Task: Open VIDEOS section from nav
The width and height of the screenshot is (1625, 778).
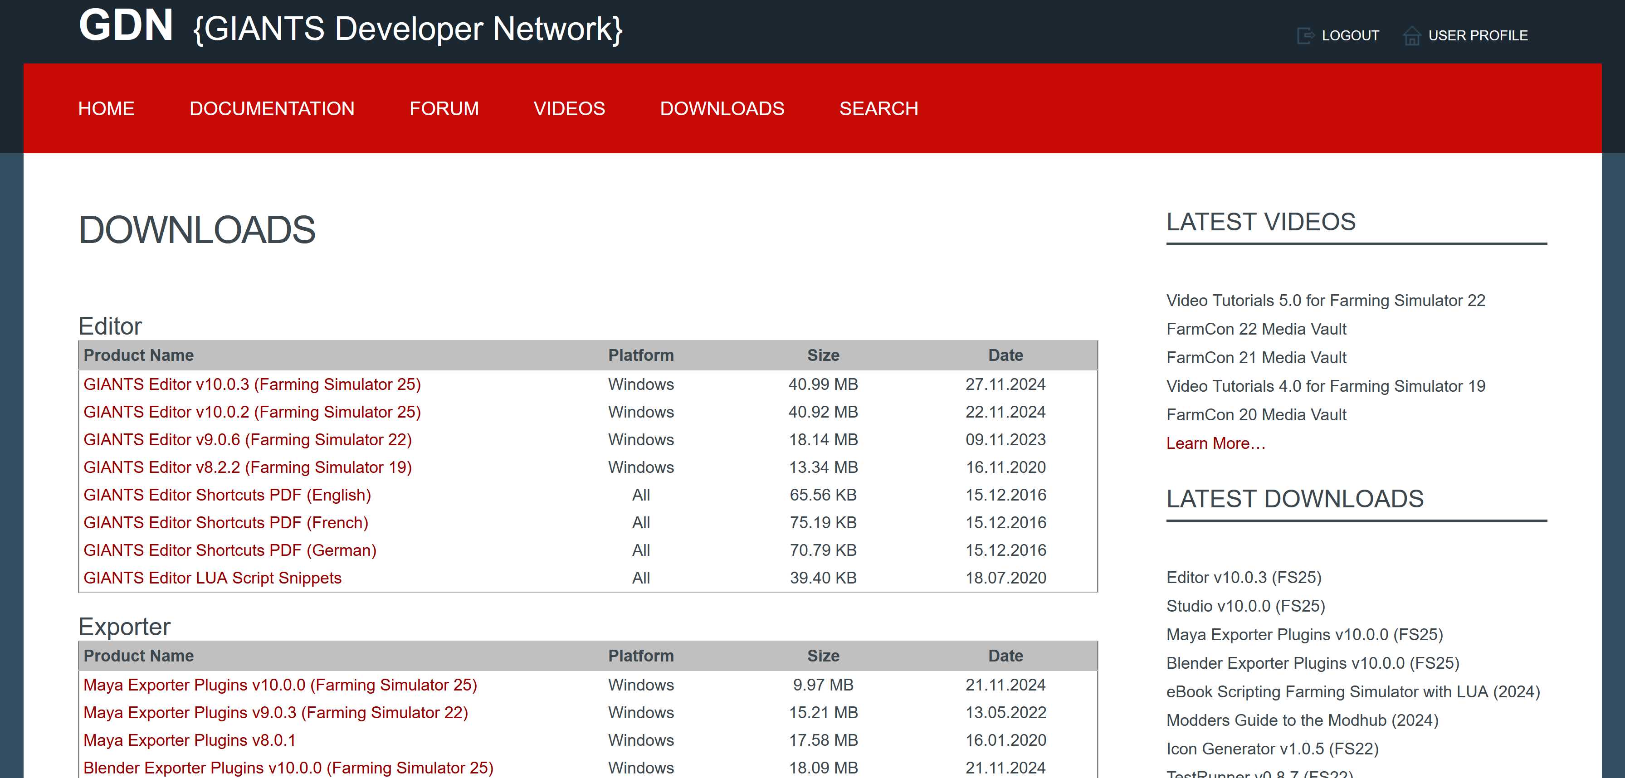Action: click(569, 109)
